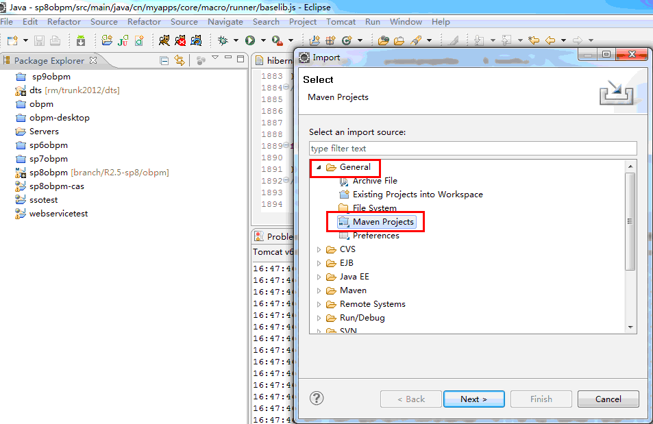Click the Open Task folder icon
The height and width of the screenshot is (424, 653).
[399, 40]
